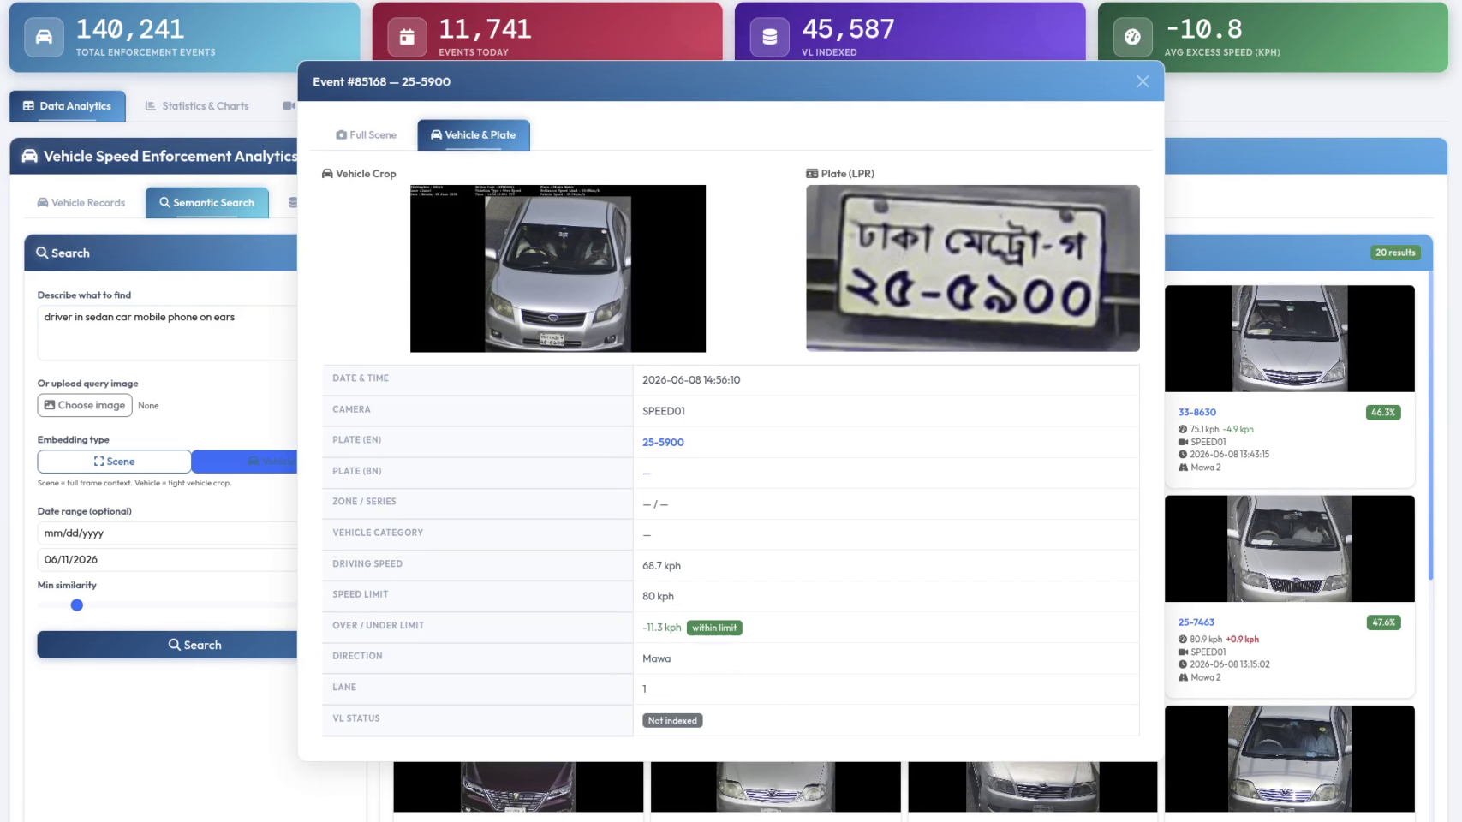
Task: Click the thumbnail of result 25-7463
Action: click(x=1289, y=549)
